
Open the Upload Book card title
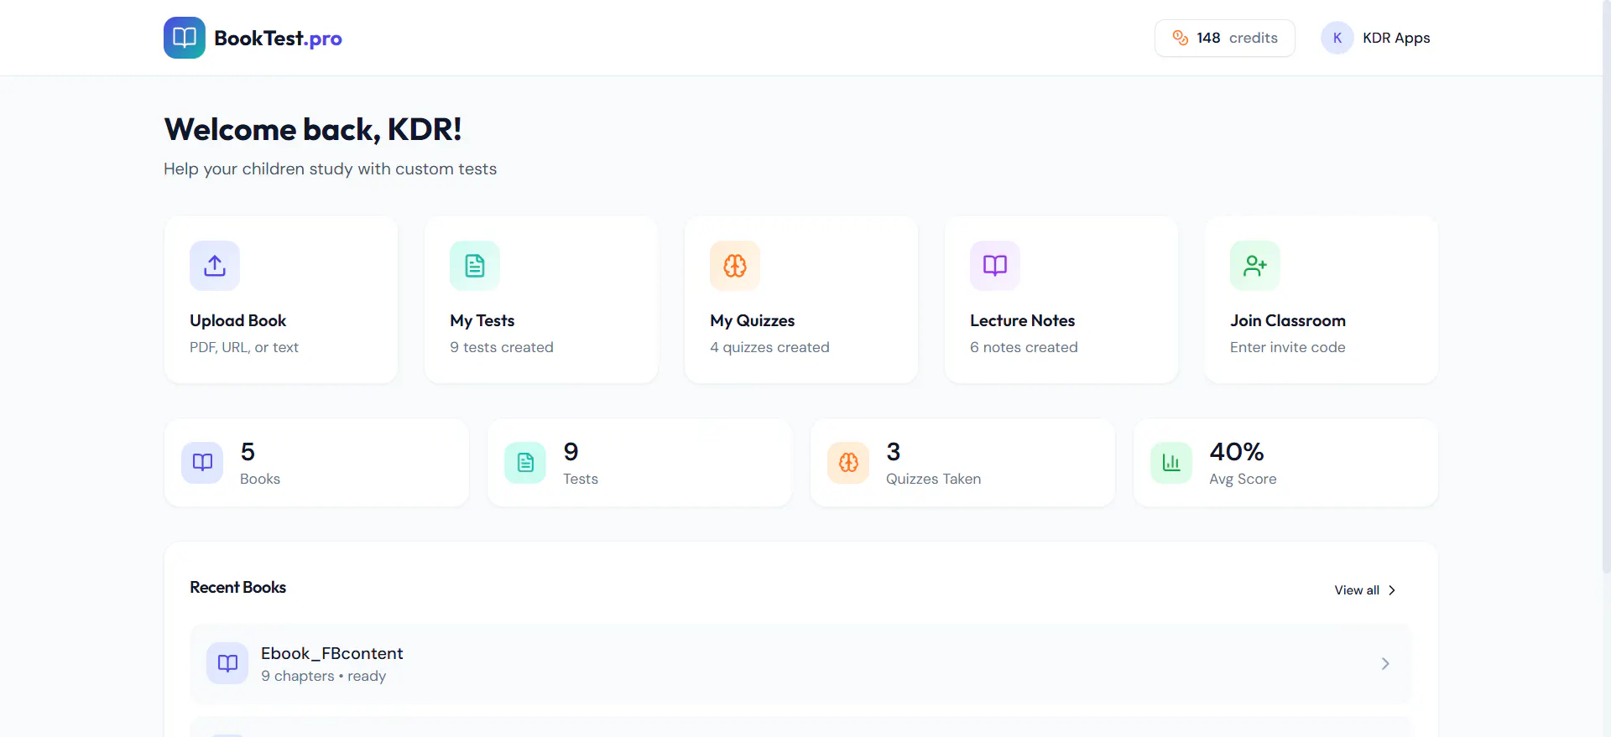pos(237,320)
